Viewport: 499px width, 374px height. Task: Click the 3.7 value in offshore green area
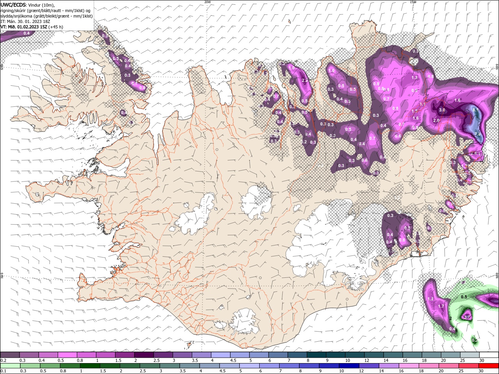pos(467,318)
